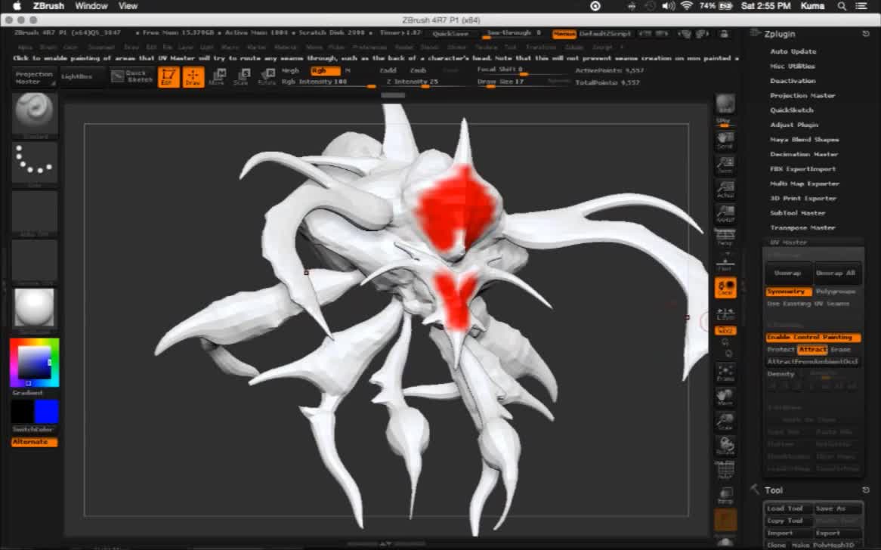Screen dimensions: 881x550
Task: Select the Move transform icon
Action: click(217, 77)
